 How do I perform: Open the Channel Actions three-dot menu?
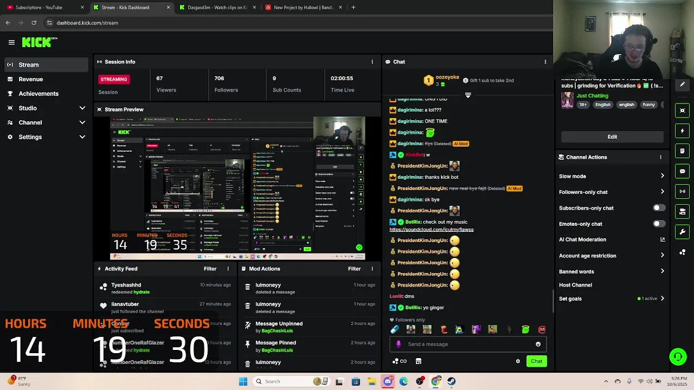point(660,157)
